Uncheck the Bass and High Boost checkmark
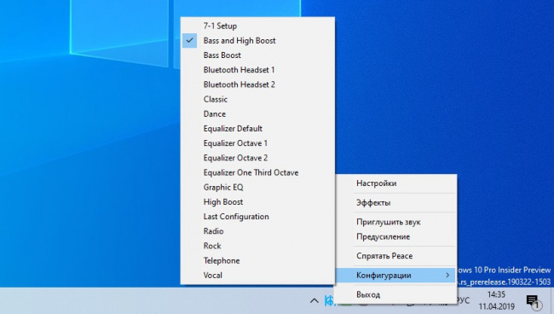 tap(190, 40)
